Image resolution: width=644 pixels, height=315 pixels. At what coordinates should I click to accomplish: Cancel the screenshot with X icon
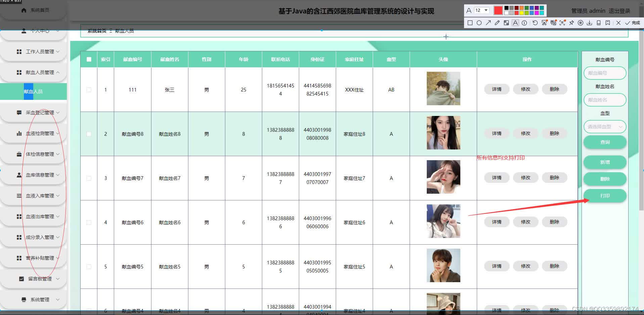(x=618, y=23)
